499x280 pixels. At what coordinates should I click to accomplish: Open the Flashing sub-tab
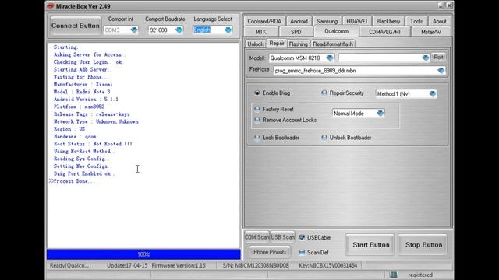pyautogui.click(x=298, y=44)
